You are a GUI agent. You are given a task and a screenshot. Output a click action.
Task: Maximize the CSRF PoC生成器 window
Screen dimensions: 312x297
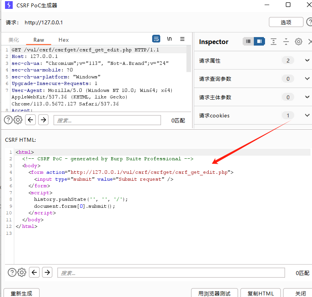(x=288, y=5)
